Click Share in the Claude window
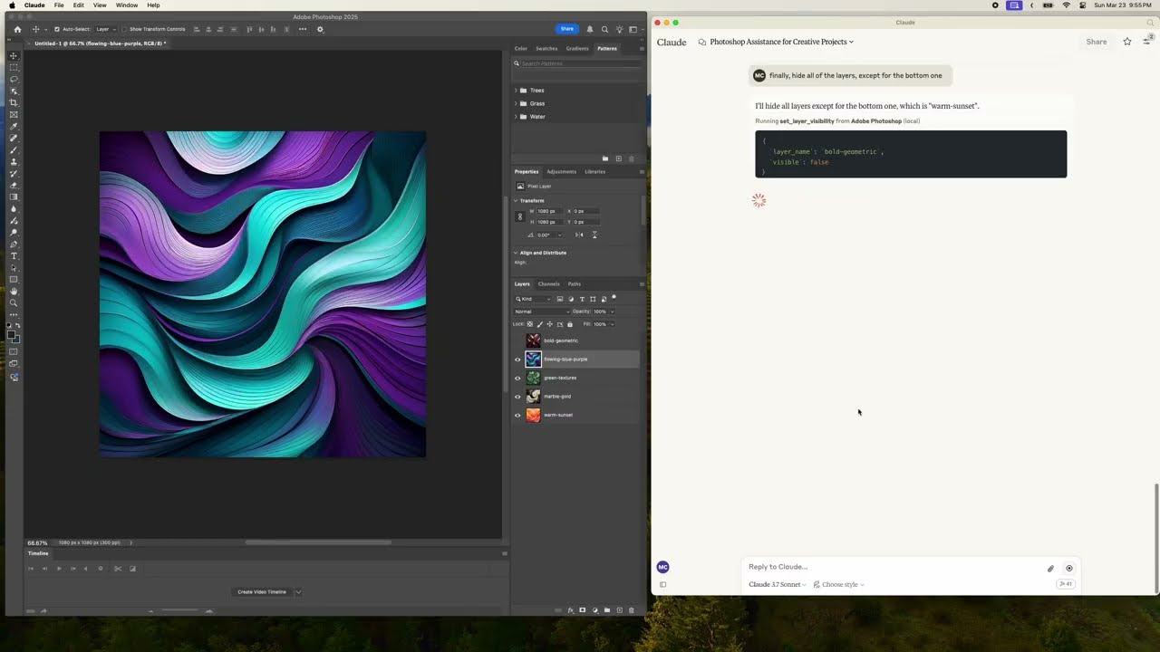The width and height of the screenshot is (1160, 652). tap(1097, 42)
